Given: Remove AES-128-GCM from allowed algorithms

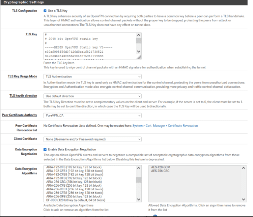Looking at the screenshot, I should click(161, 167).
